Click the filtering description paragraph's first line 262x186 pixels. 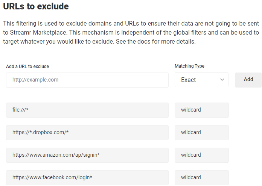(x=128, y=24)
